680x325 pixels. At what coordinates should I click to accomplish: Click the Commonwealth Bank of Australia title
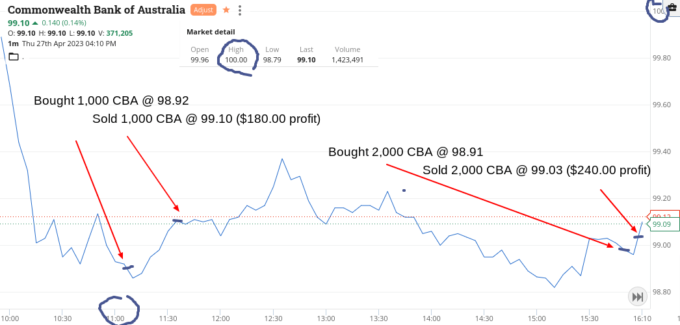tap(97, 10)
